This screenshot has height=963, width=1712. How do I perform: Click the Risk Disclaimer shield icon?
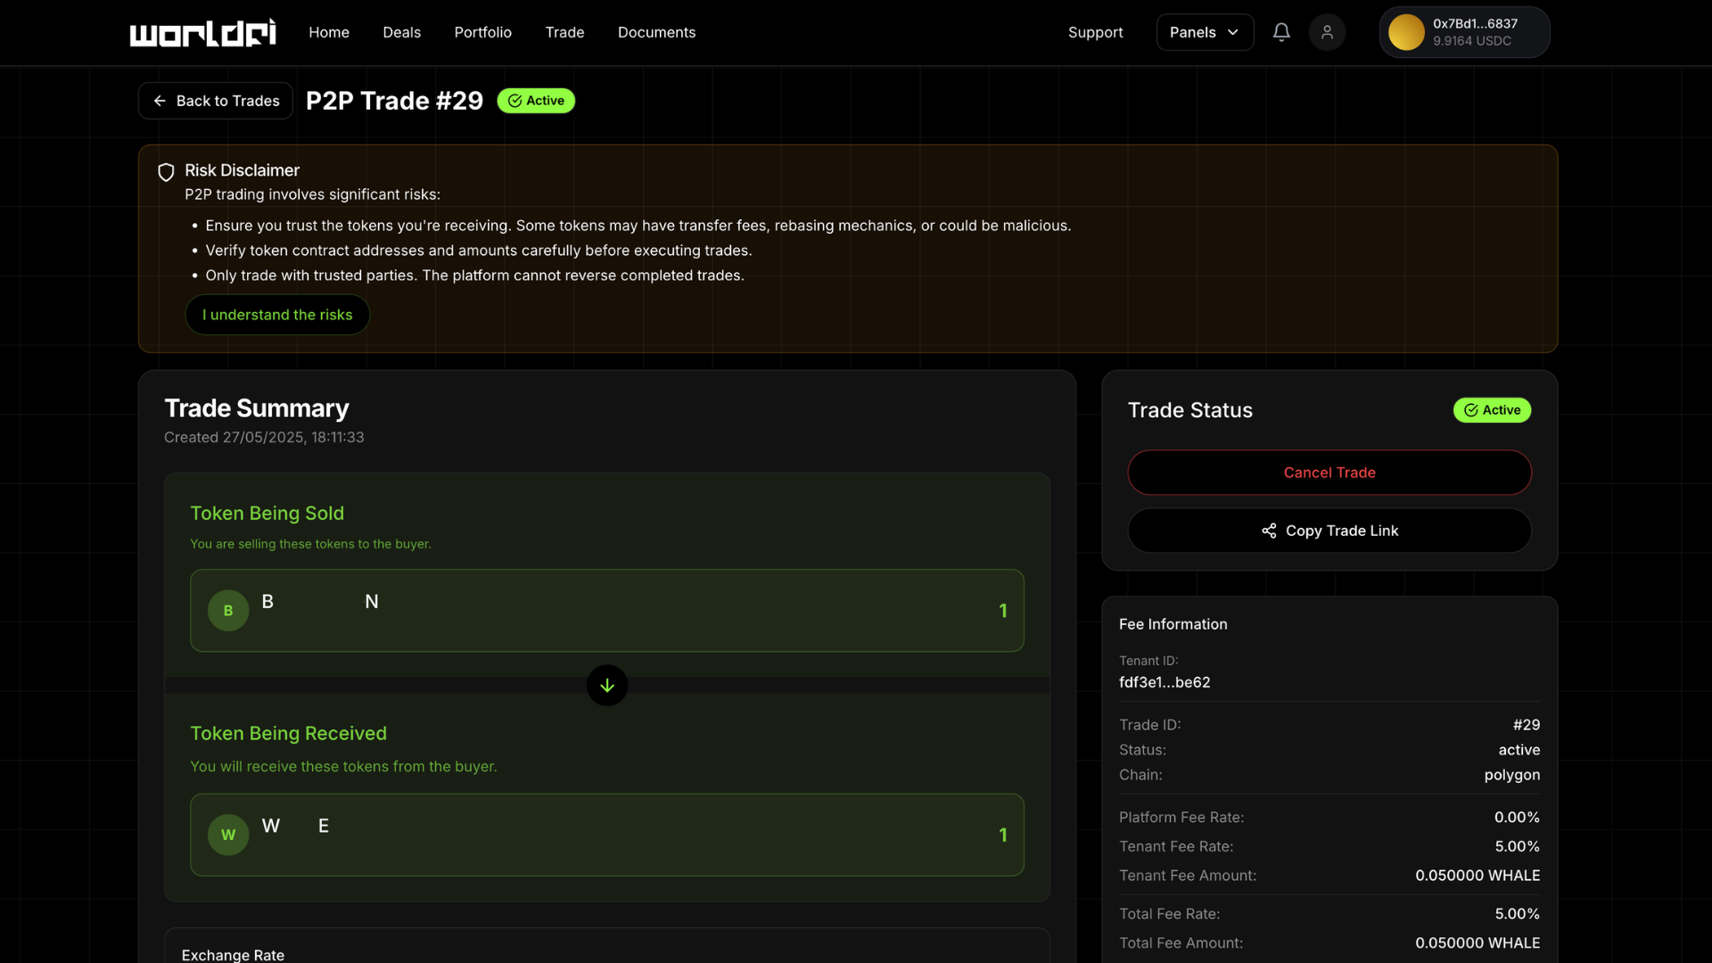[166, 172]
